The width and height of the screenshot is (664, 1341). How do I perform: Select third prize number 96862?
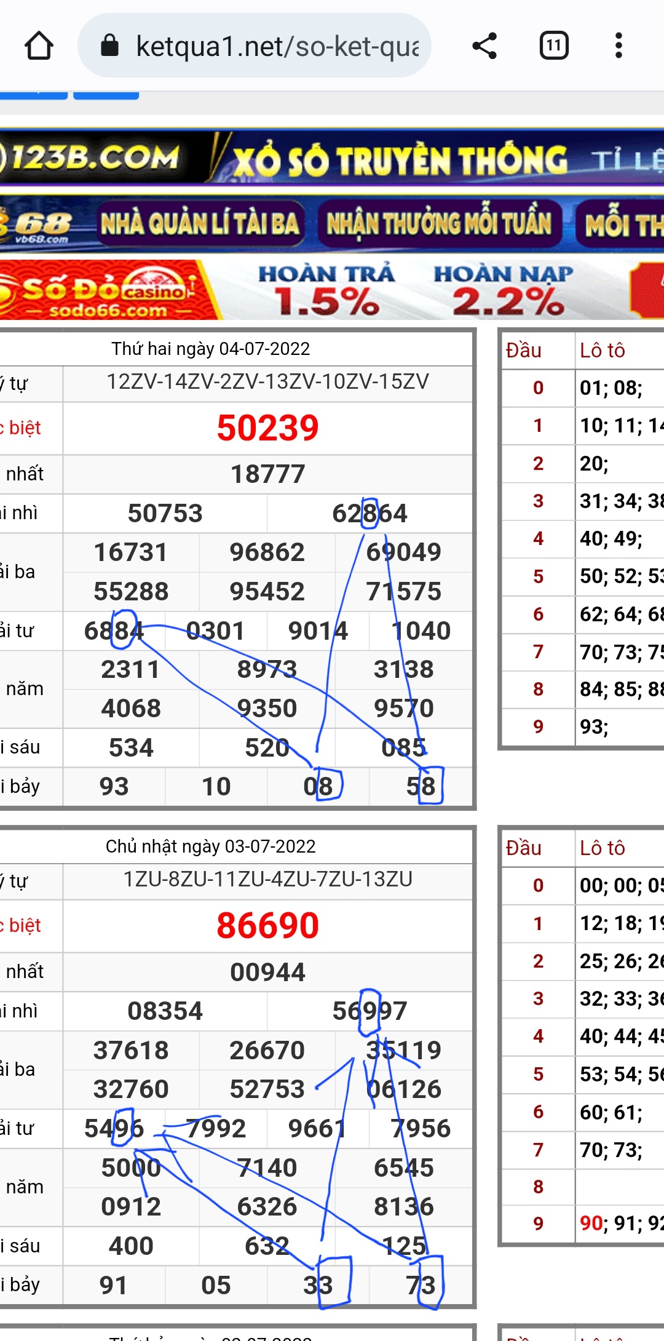click(x=267, y=552)
